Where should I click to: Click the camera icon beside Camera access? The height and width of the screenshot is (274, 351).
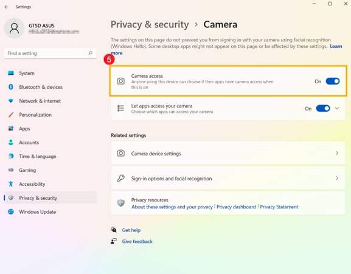pyautogui.click(x=121, y=81)
